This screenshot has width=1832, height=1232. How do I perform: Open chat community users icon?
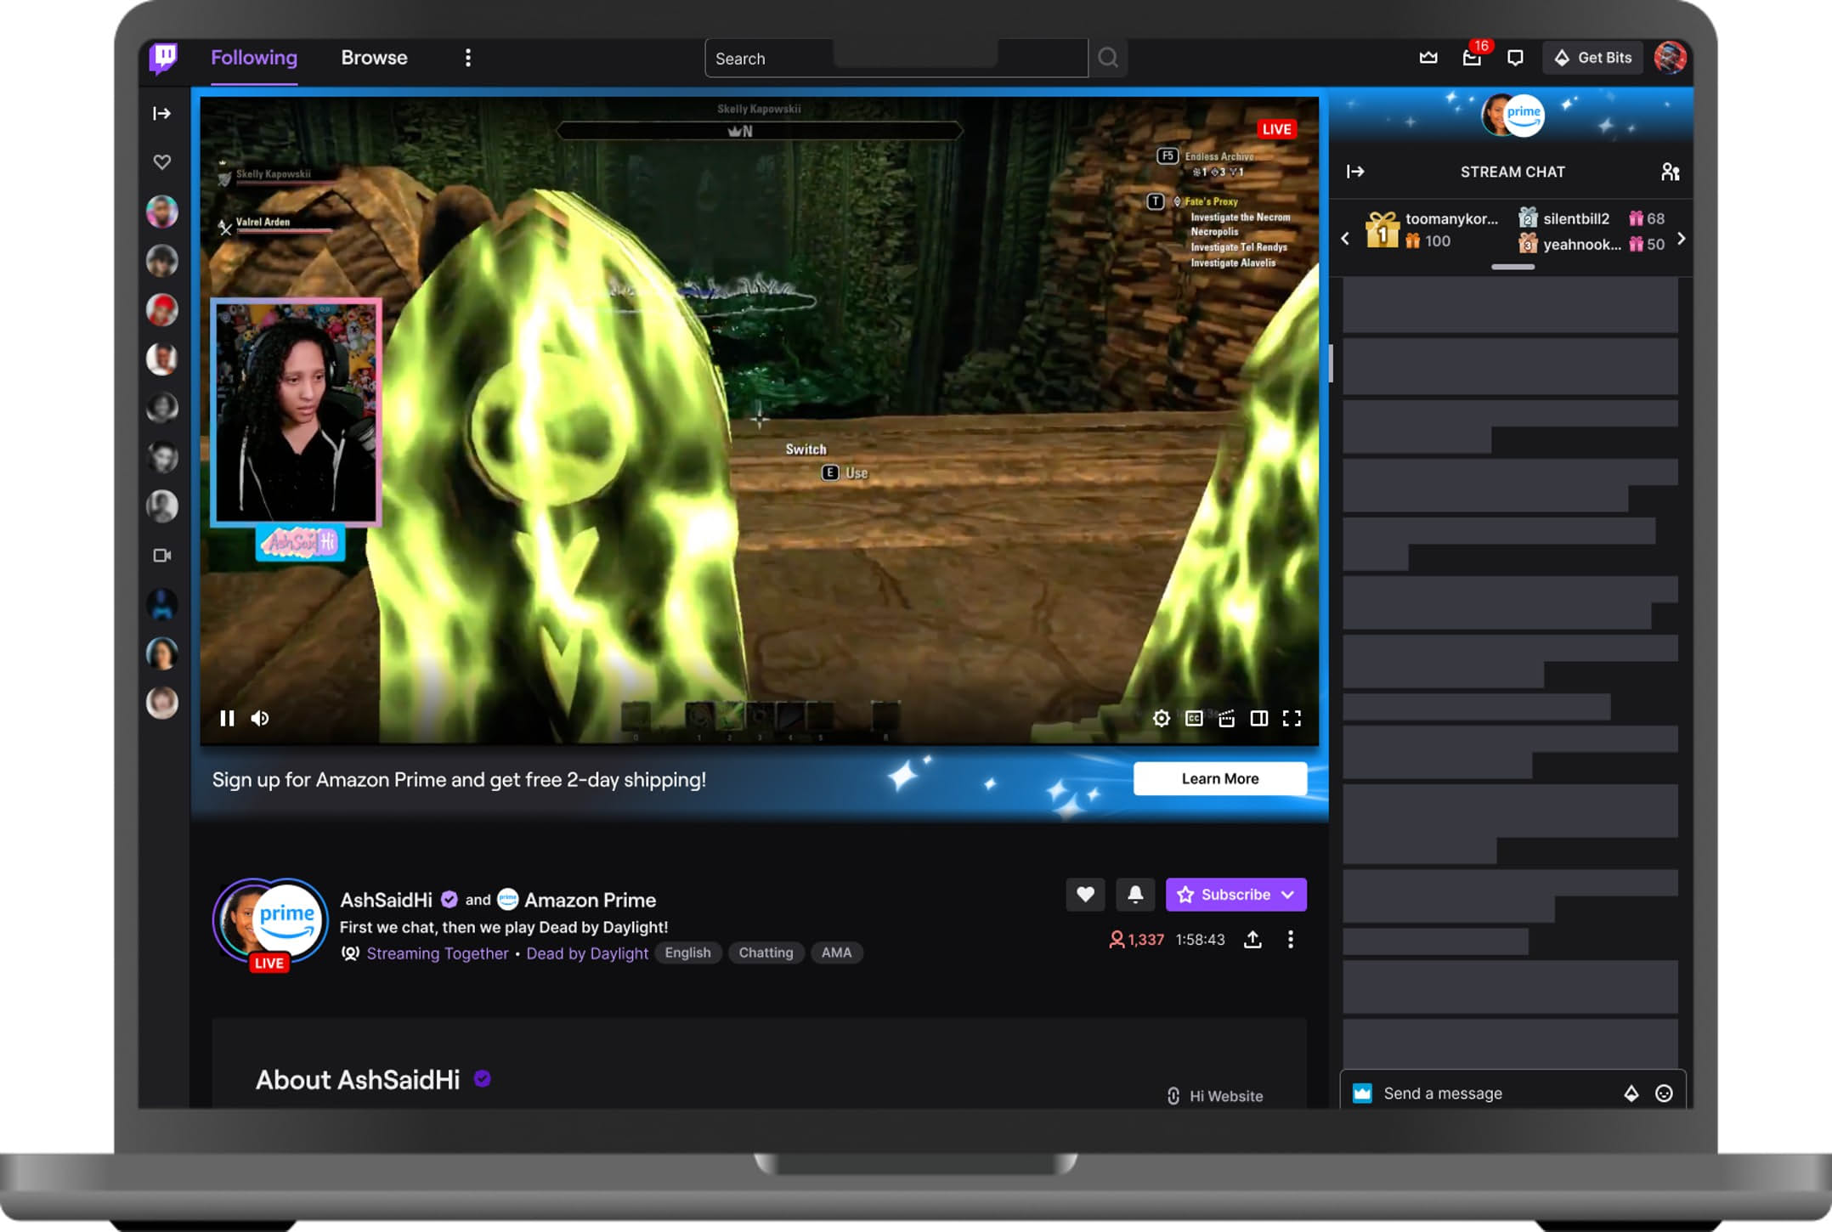click(1670, 172)
